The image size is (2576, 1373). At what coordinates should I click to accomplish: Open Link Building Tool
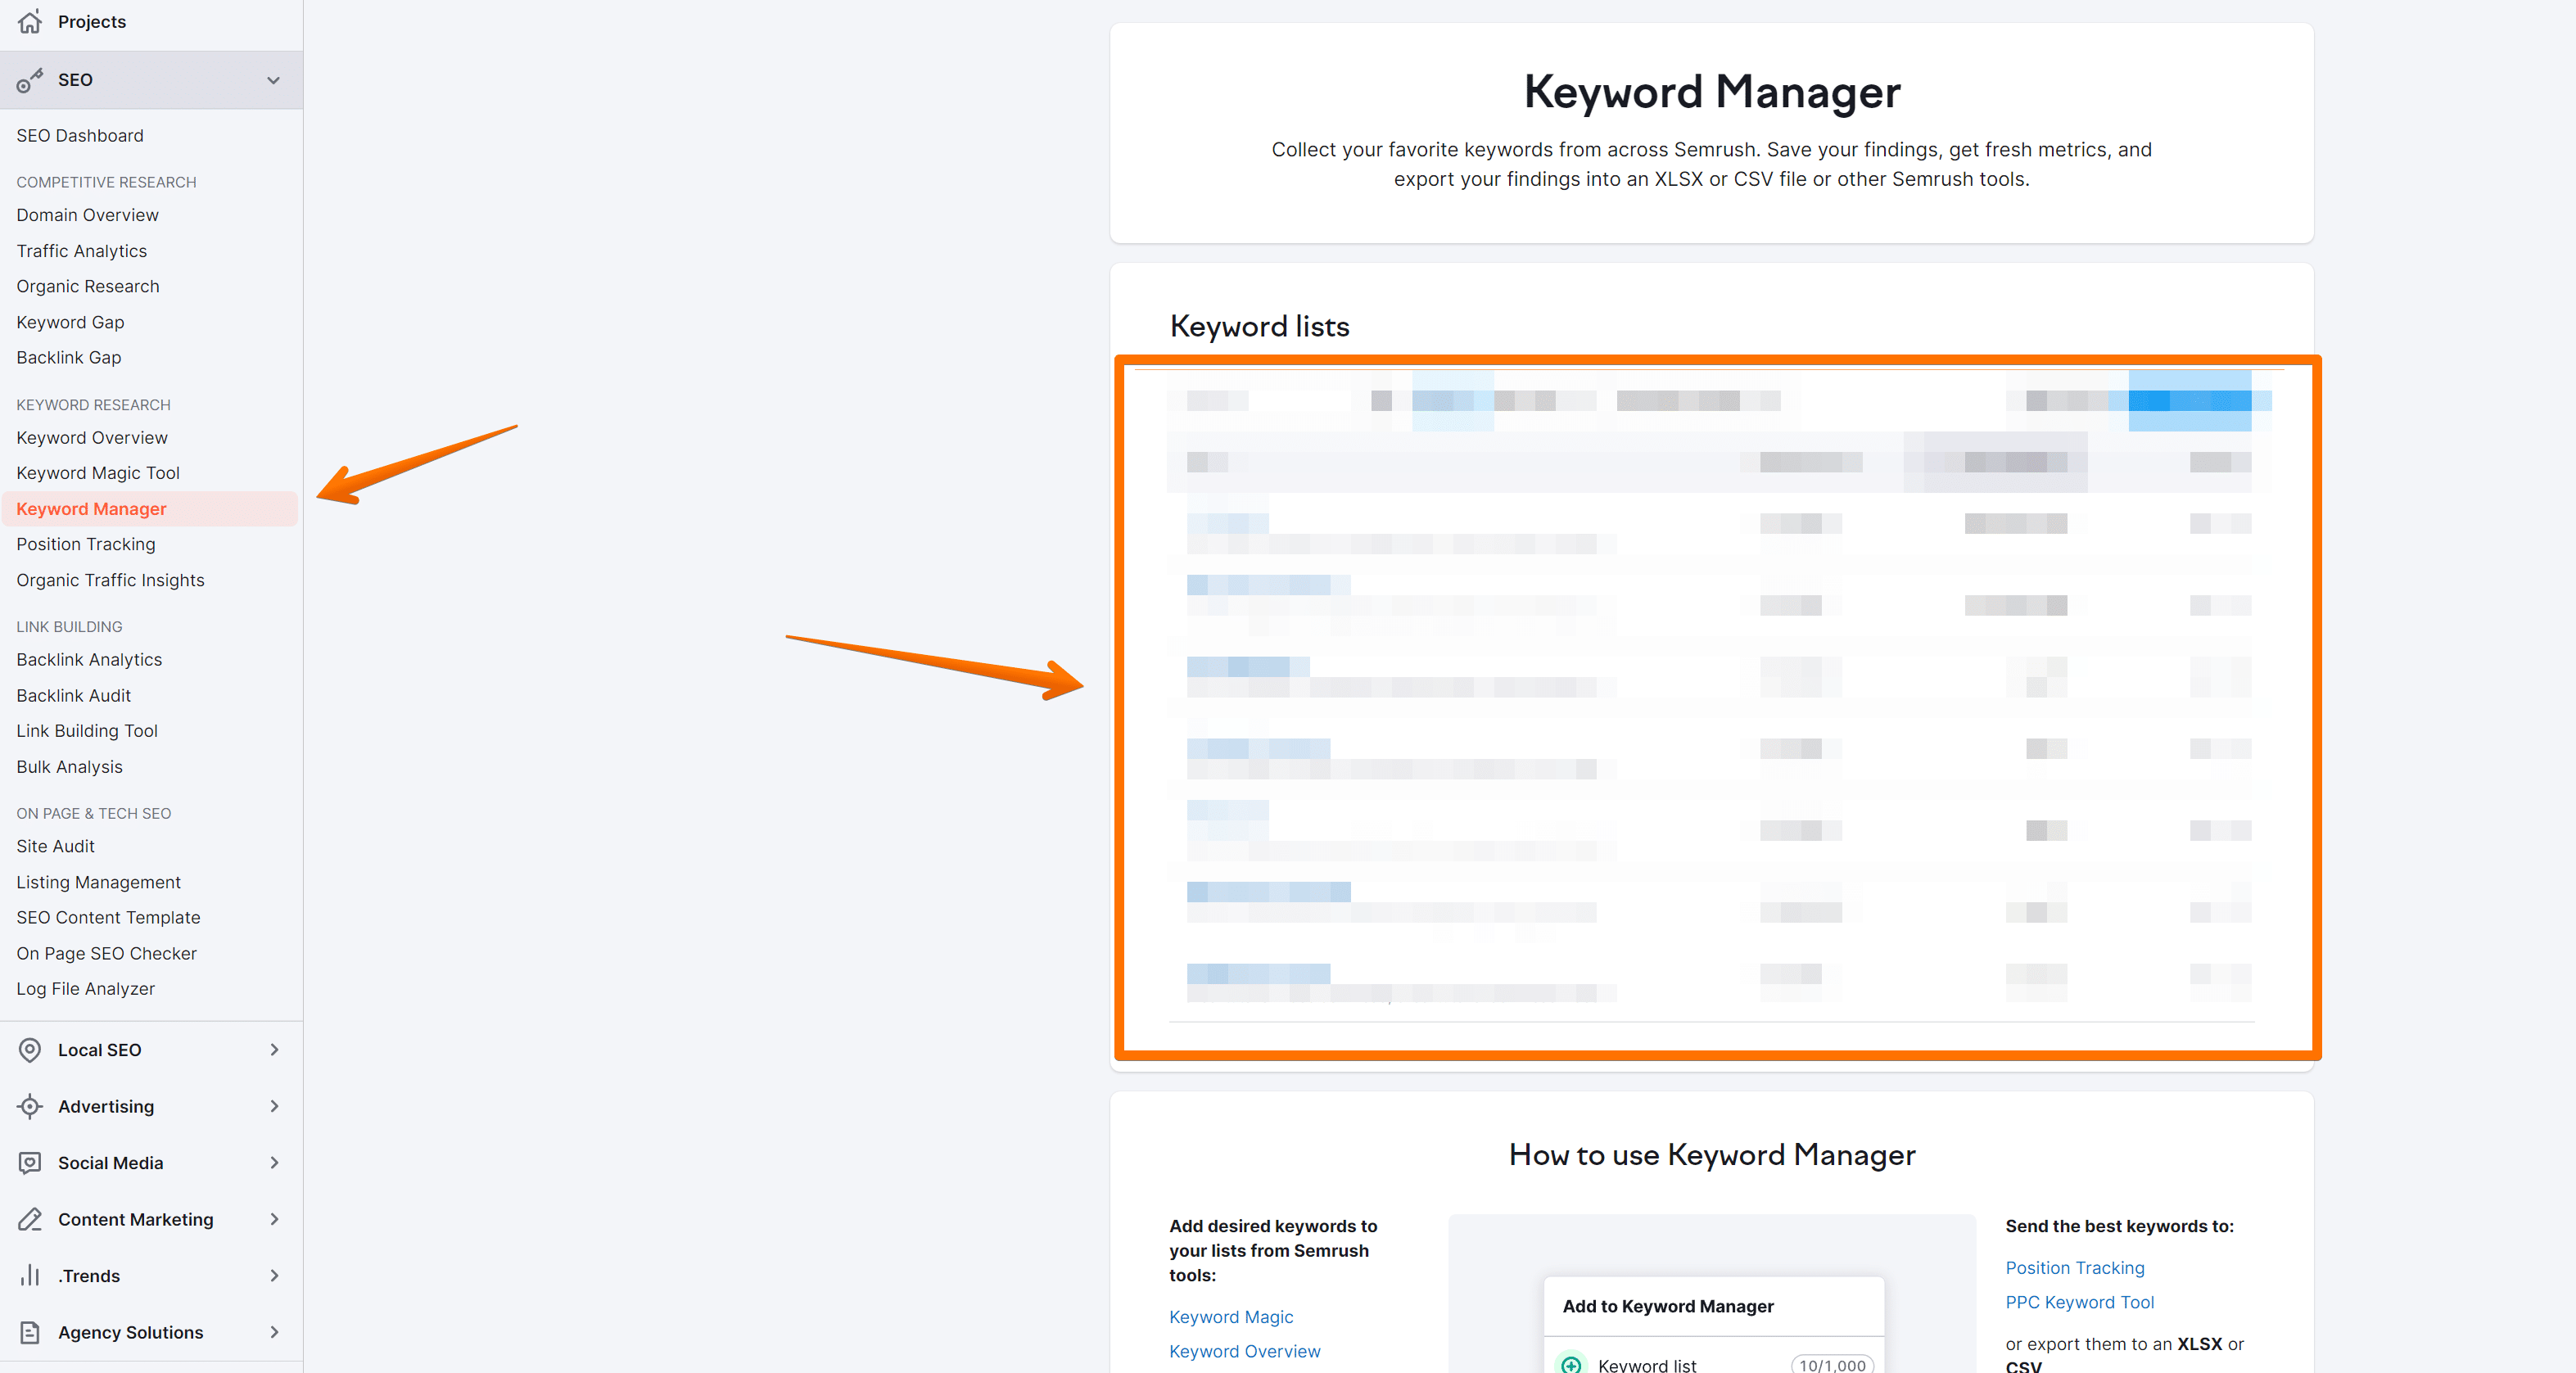click(87, 731)
